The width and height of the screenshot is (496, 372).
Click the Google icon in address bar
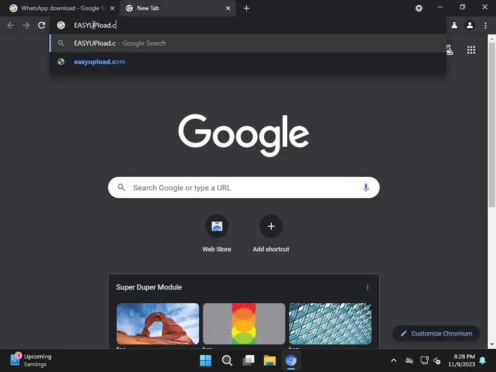(x=61, y=25)
